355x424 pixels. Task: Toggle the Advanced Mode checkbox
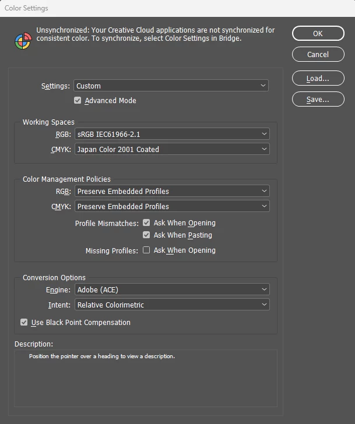click(x=78, y=101)
